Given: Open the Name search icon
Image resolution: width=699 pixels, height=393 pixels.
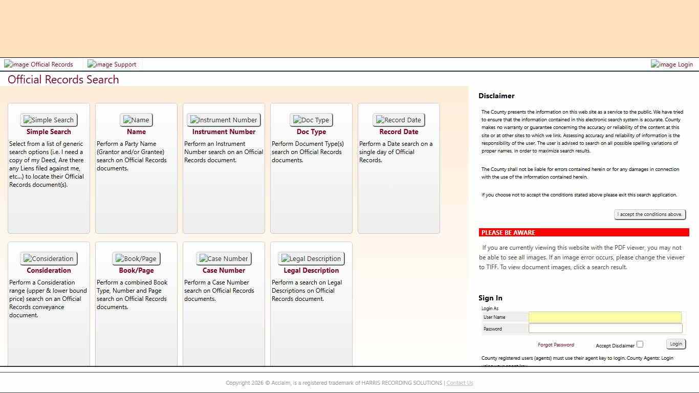Looking at the screenshot, I should click(136, 120).
